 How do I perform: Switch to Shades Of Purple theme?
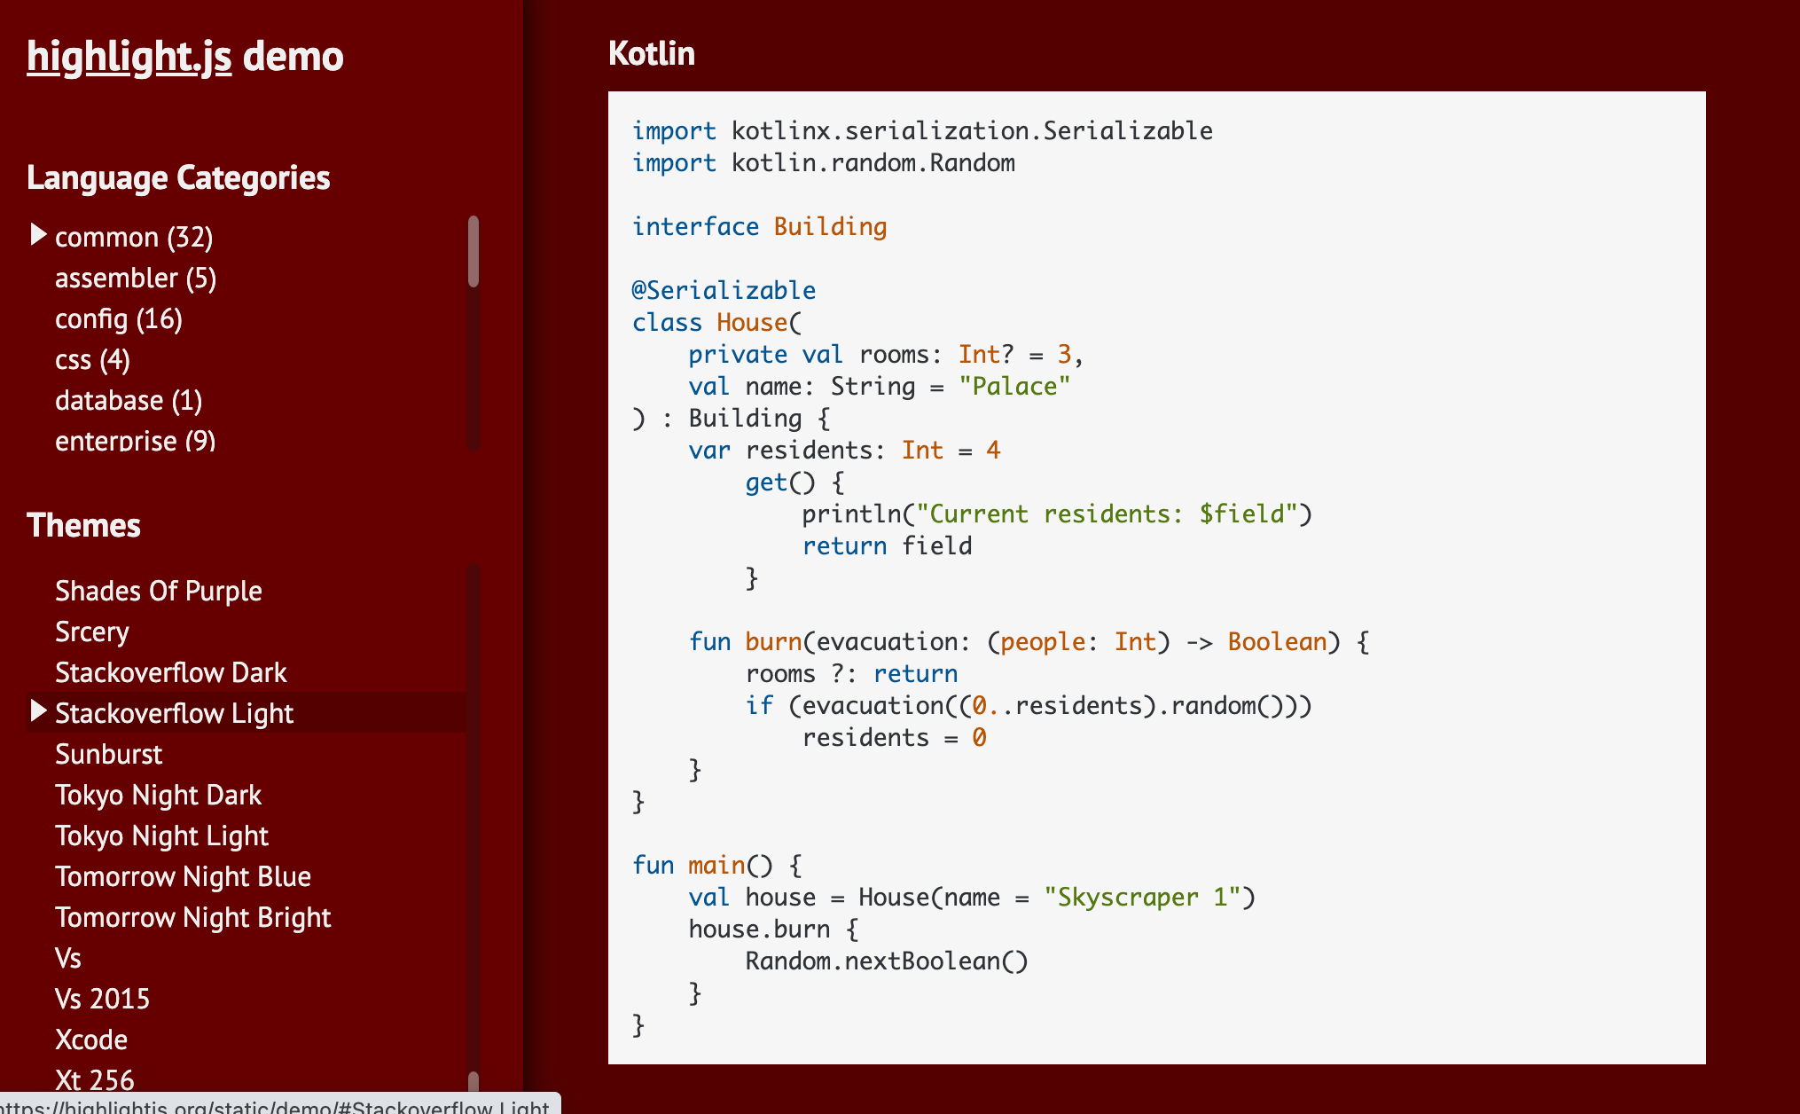tap(159, 591)
